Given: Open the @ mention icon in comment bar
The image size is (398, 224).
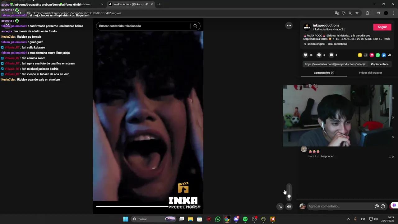Looking at the screenshot, I should [x=377, y=206].
